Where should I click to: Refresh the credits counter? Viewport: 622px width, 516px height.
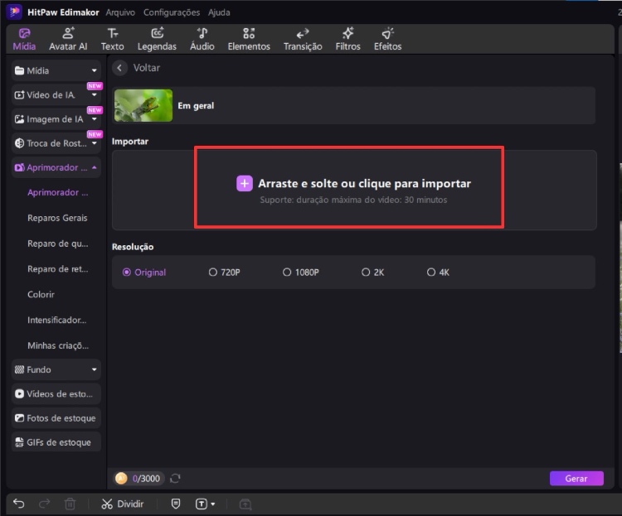pyautogui.click(x=175, y=479)
